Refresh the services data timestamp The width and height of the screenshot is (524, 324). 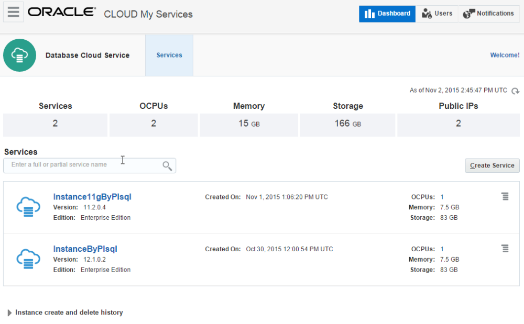tap(516, 91)
